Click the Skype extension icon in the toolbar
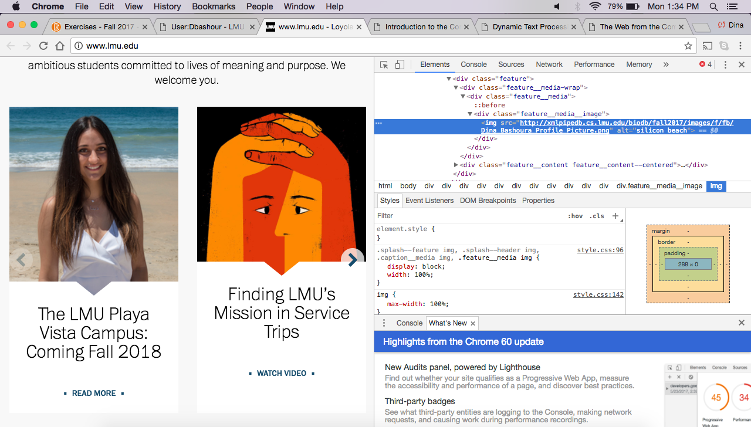Viewport: 751px width, 427px height. click(725, 46)
